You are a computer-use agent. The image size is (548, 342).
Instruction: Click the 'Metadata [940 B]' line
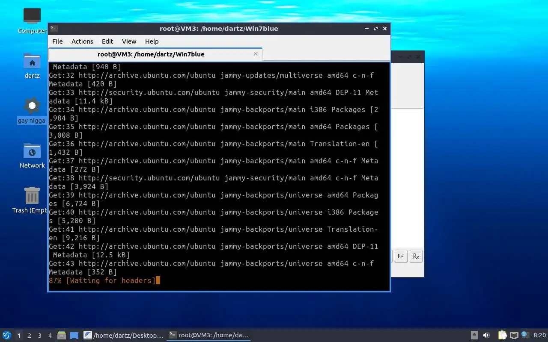(x=87, y=67)
